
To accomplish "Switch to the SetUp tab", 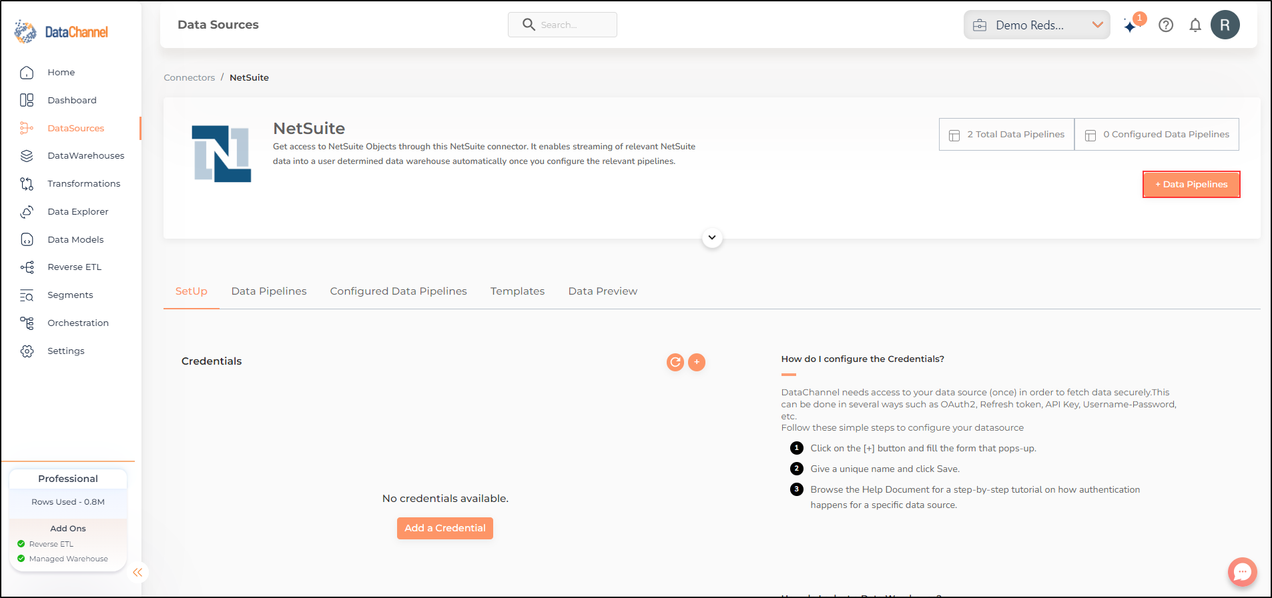I will pyautogui.click(x=192, y=291).
